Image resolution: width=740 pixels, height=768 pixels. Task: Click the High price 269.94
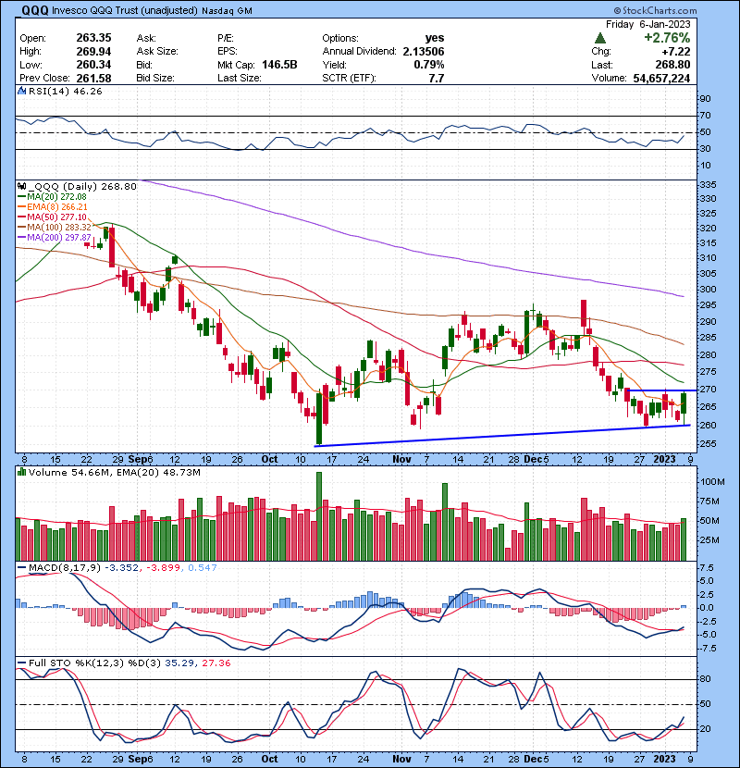[93, 52]
